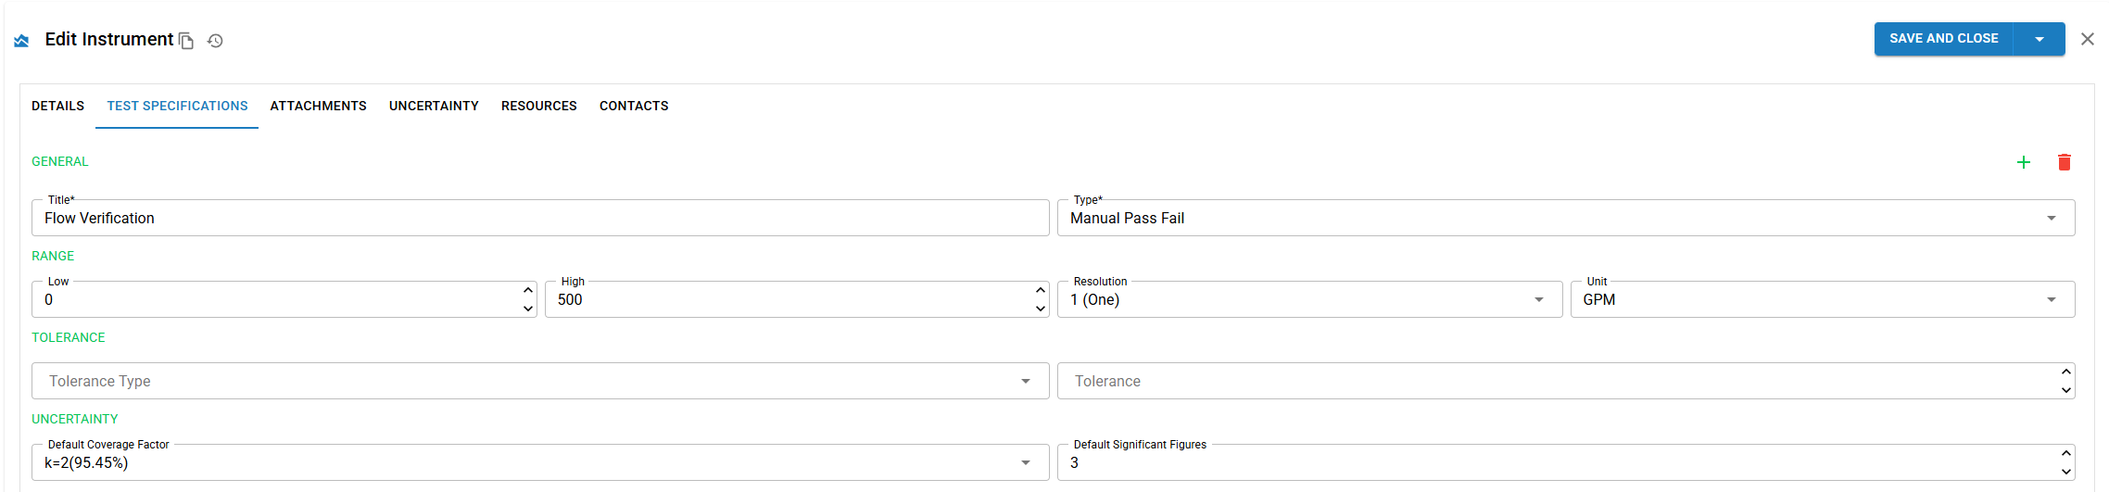Open the Uncertainty tab

point(434,106)
